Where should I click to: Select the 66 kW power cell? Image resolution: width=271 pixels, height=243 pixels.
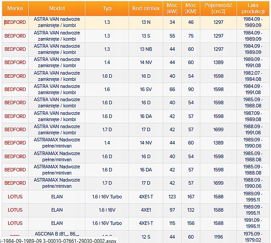pos(172,89)
